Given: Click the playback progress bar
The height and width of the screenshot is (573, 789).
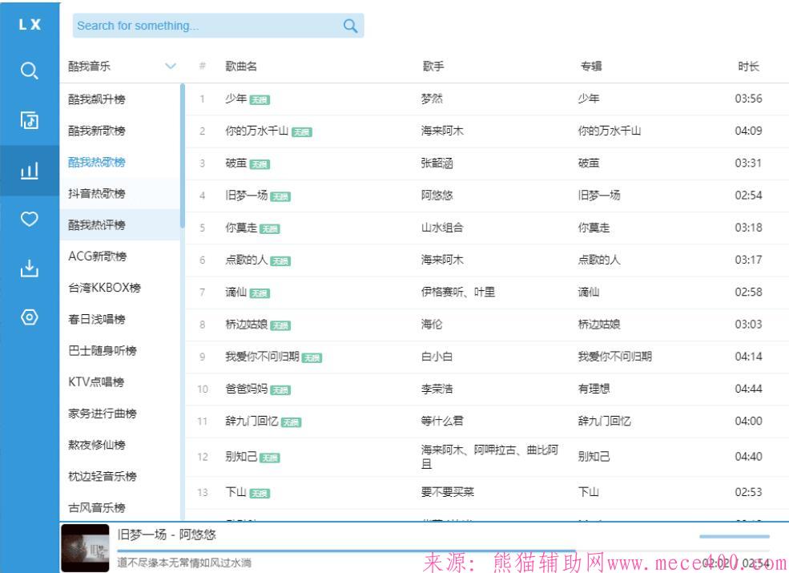Looking at the screenshot, I should (x=344, y=551).
